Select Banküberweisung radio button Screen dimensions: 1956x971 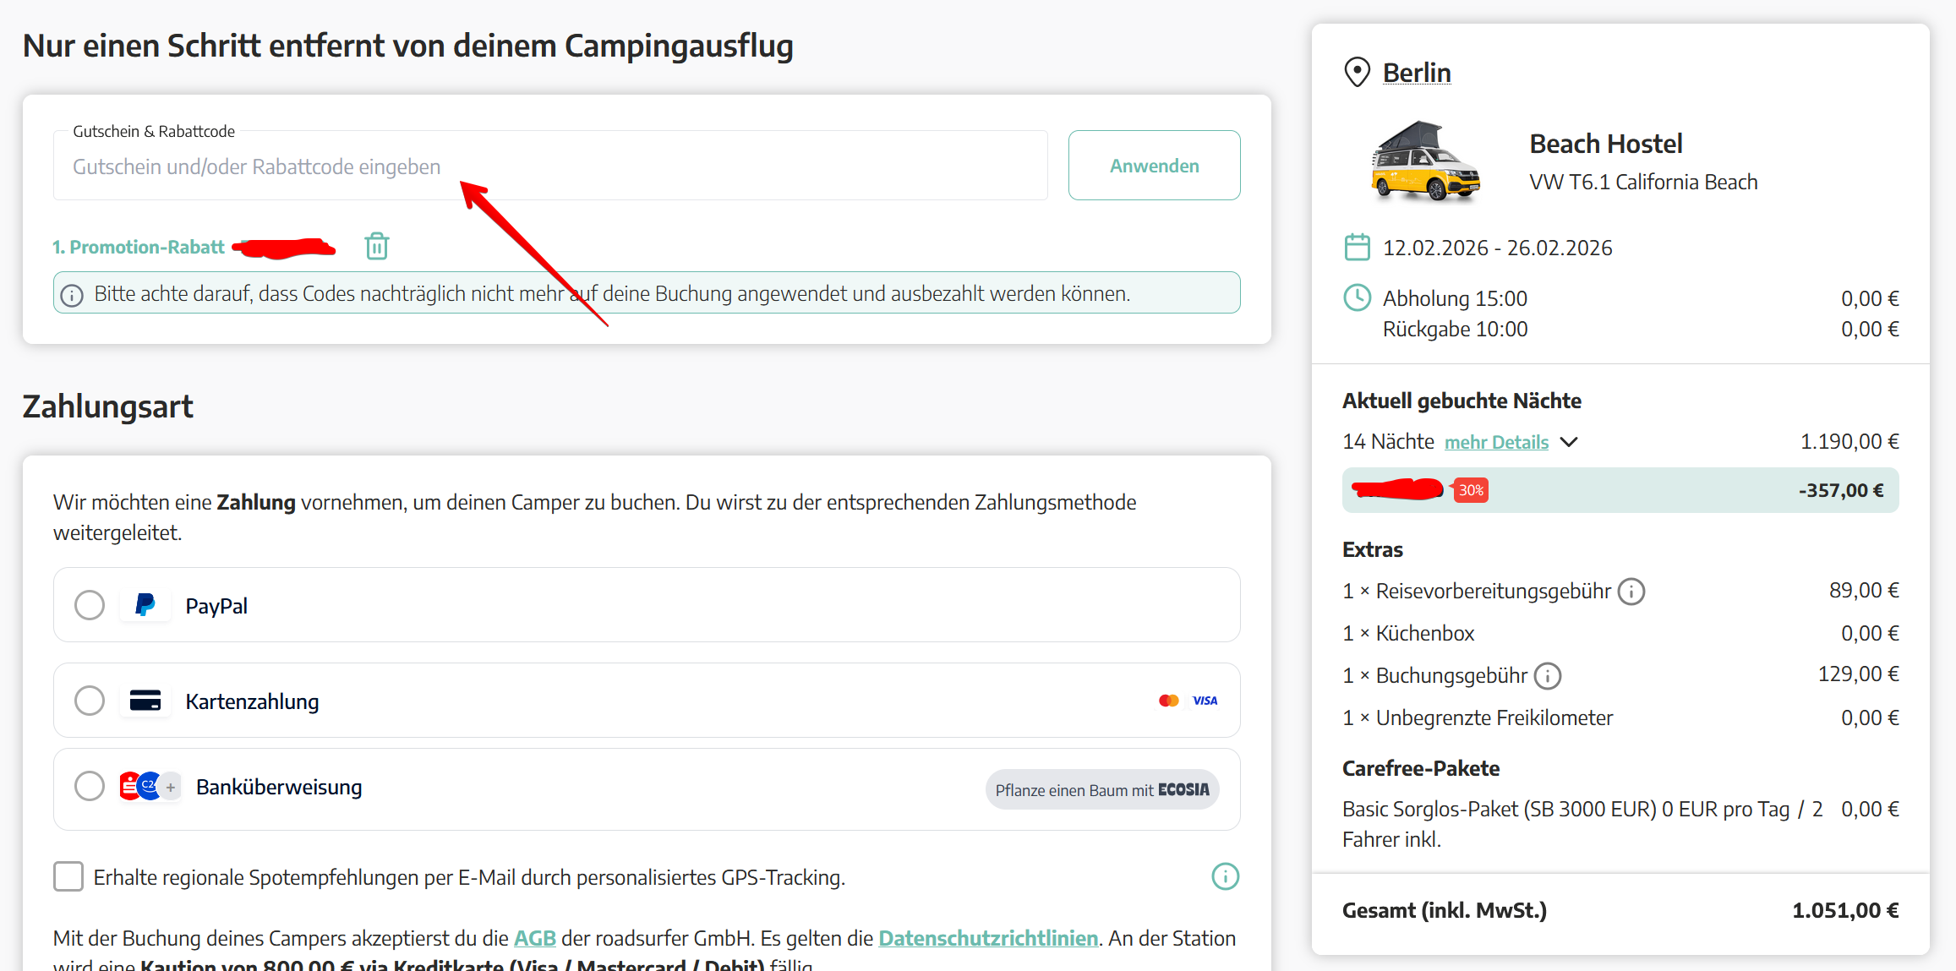[90, 787]
